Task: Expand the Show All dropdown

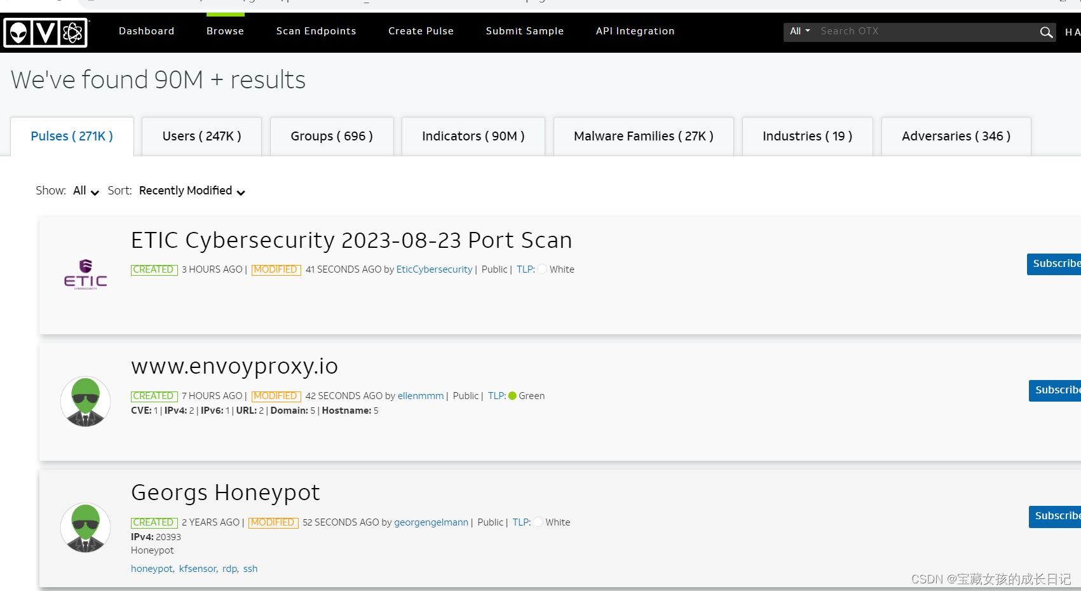Action: point(86,191)
